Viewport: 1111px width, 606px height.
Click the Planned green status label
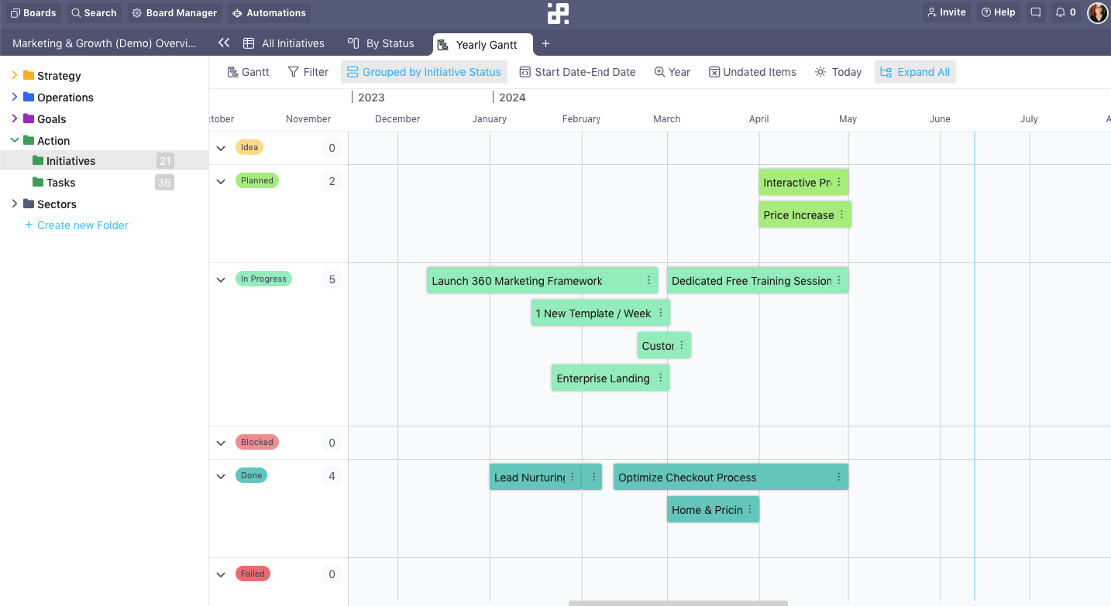[x=256, y=180]
